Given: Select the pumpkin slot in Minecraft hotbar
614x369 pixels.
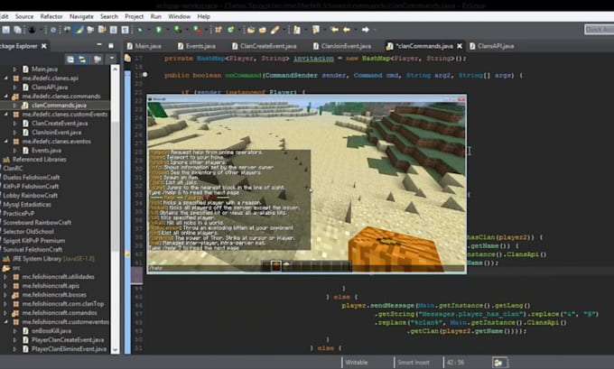Looking at the screenshot, I should (276, 265).
